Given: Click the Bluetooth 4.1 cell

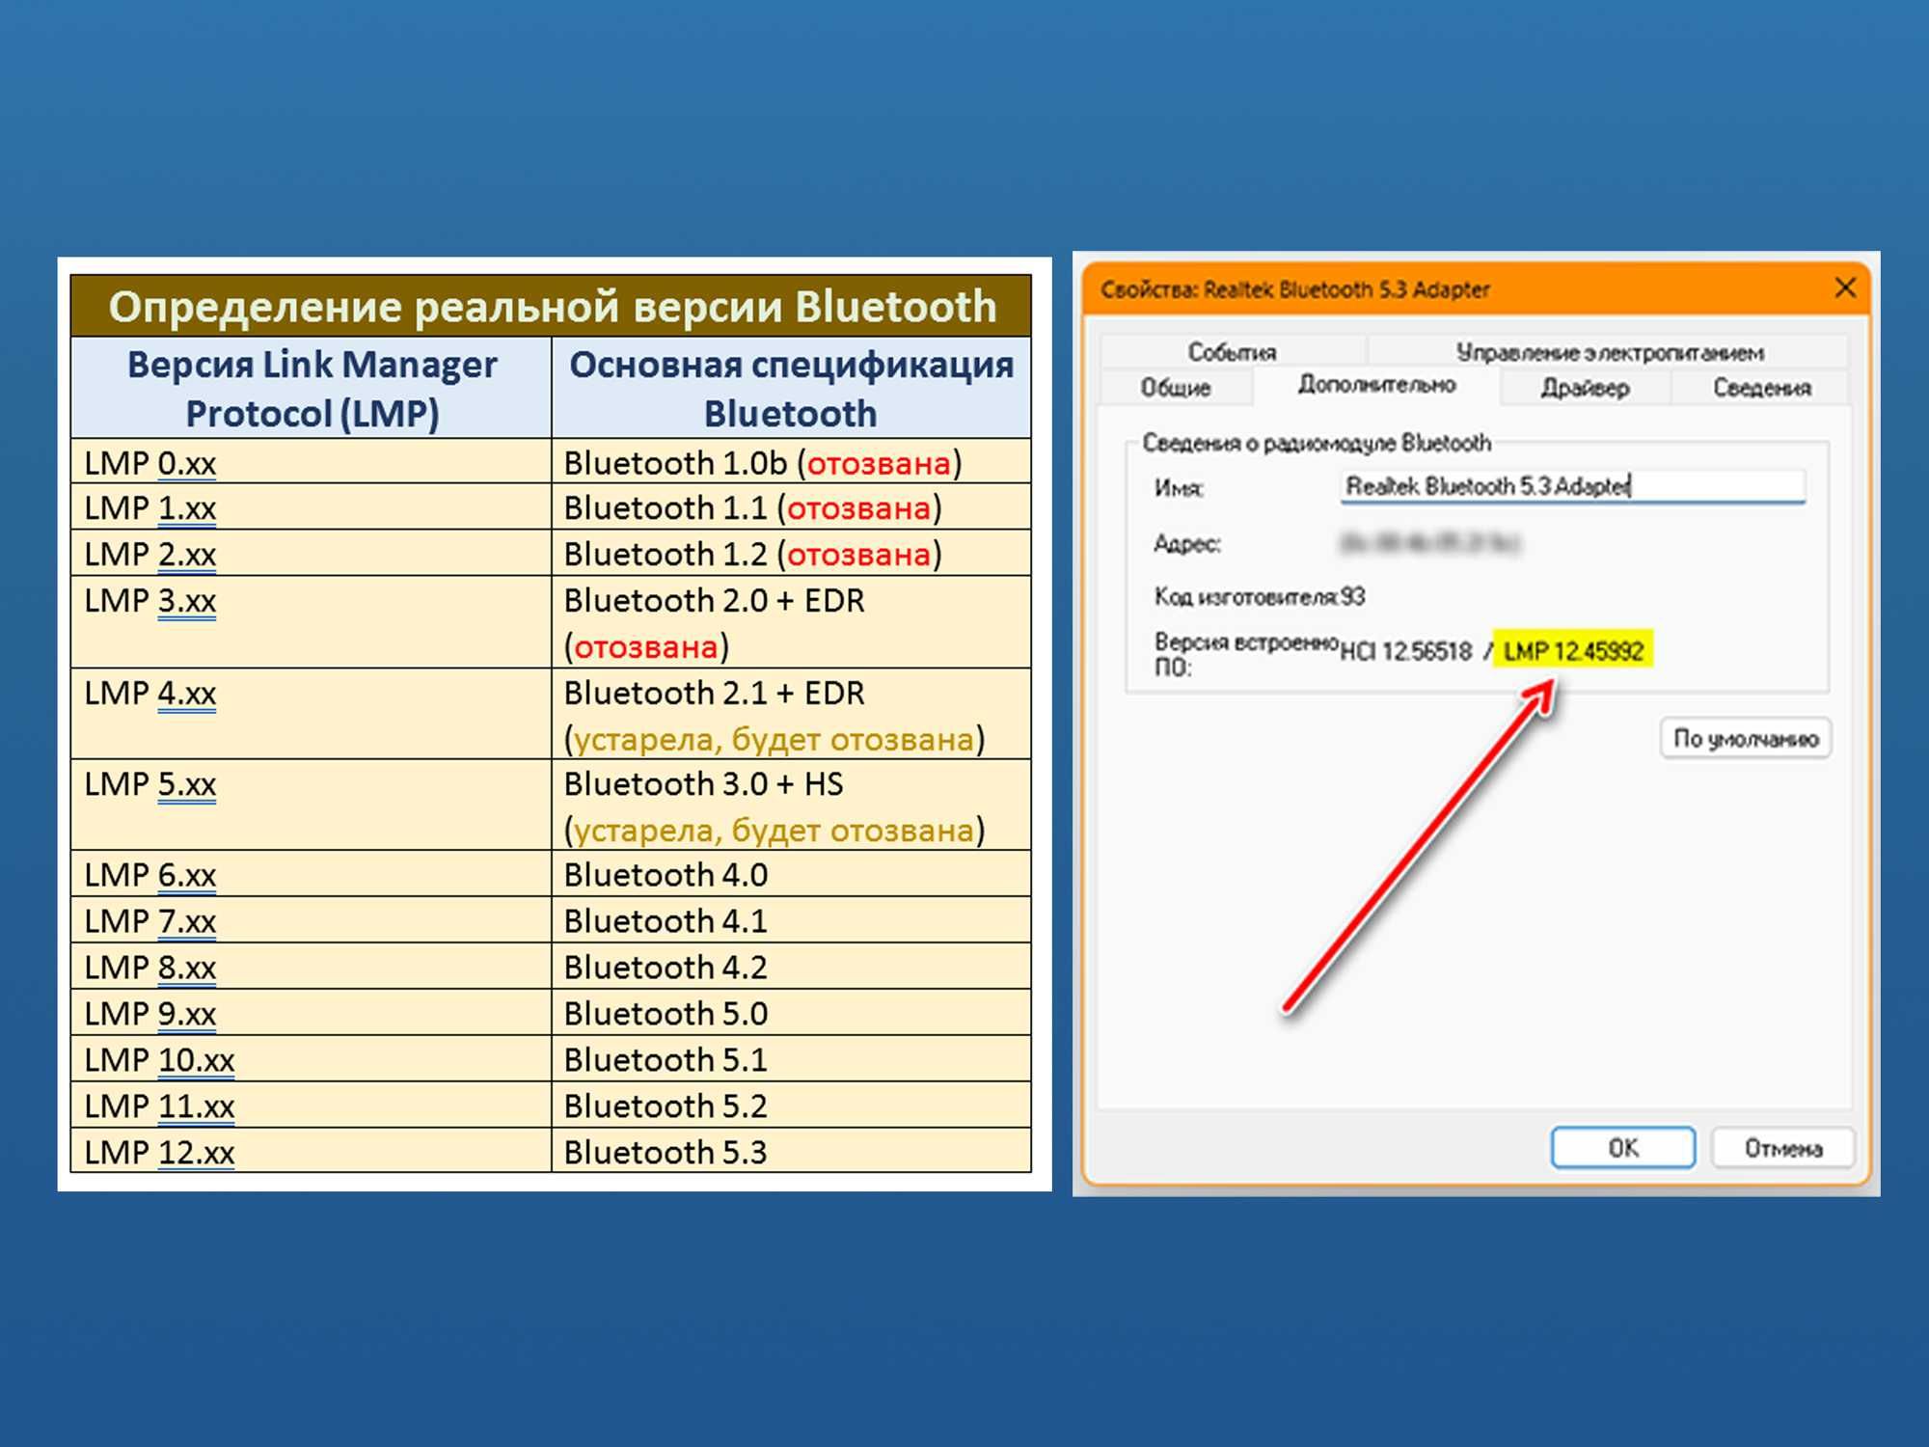Looking at the screenshot, I should click(x=791, y=920).
